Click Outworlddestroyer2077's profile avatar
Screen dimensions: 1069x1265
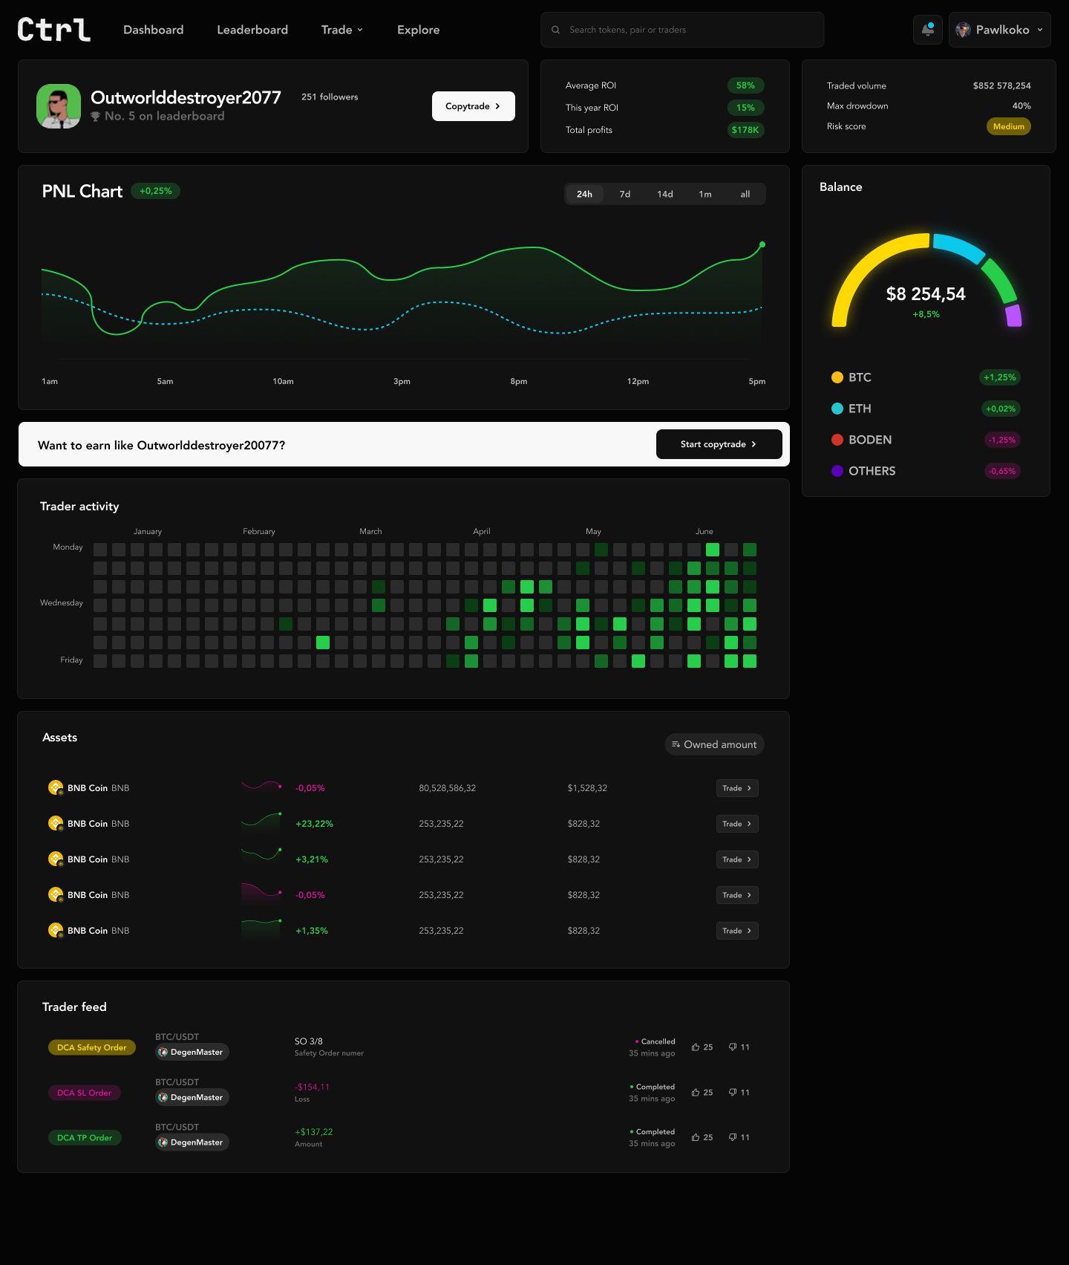click(x=59, y=106)
